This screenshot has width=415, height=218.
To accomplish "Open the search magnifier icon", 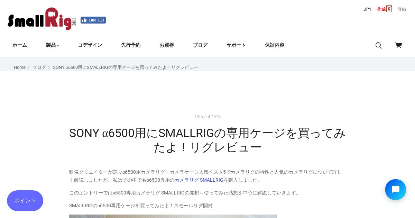I will (x=379, y=45).
